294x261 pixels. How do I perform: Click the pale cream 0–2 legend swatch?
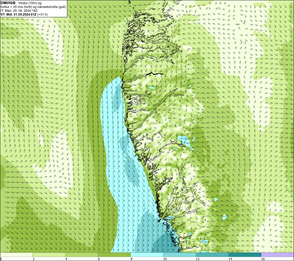coord(16,255)
